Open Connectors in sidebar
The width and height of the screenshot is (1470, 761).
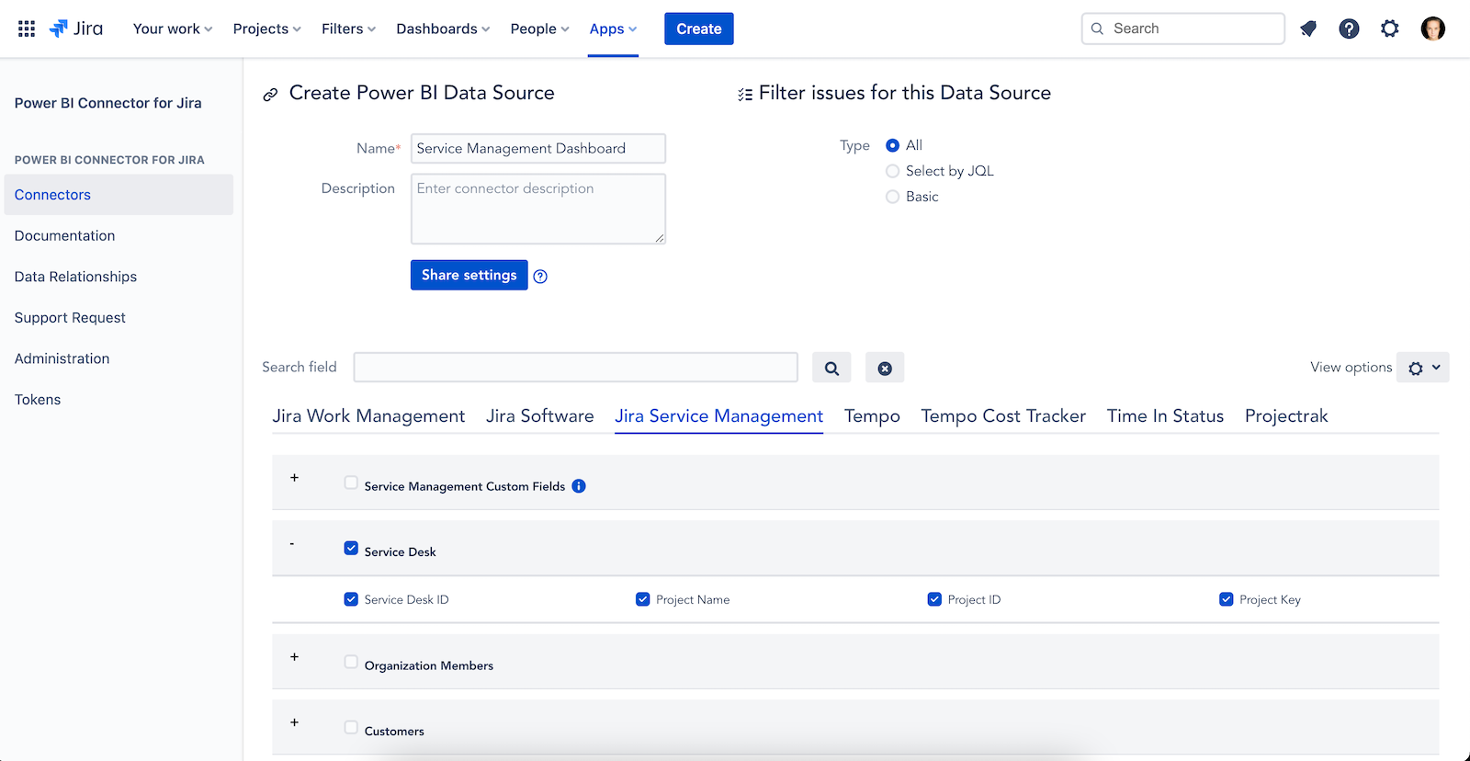119,195
